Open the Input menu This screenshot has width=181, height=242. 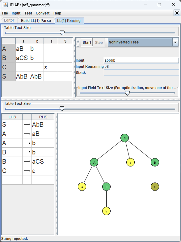pos(16,13)
